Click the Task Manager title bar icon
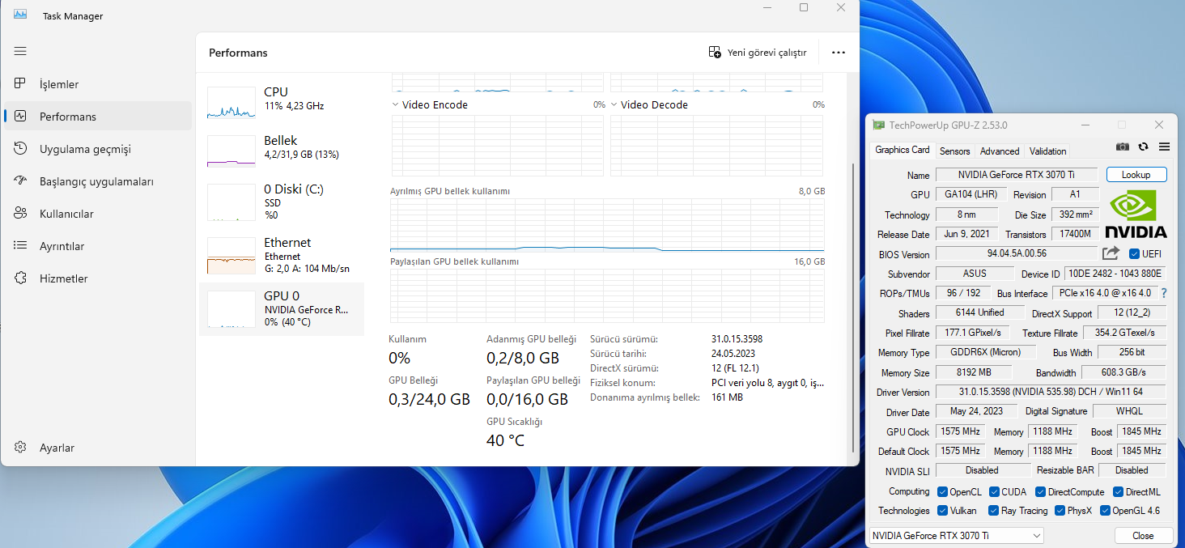 pos(20,15)
